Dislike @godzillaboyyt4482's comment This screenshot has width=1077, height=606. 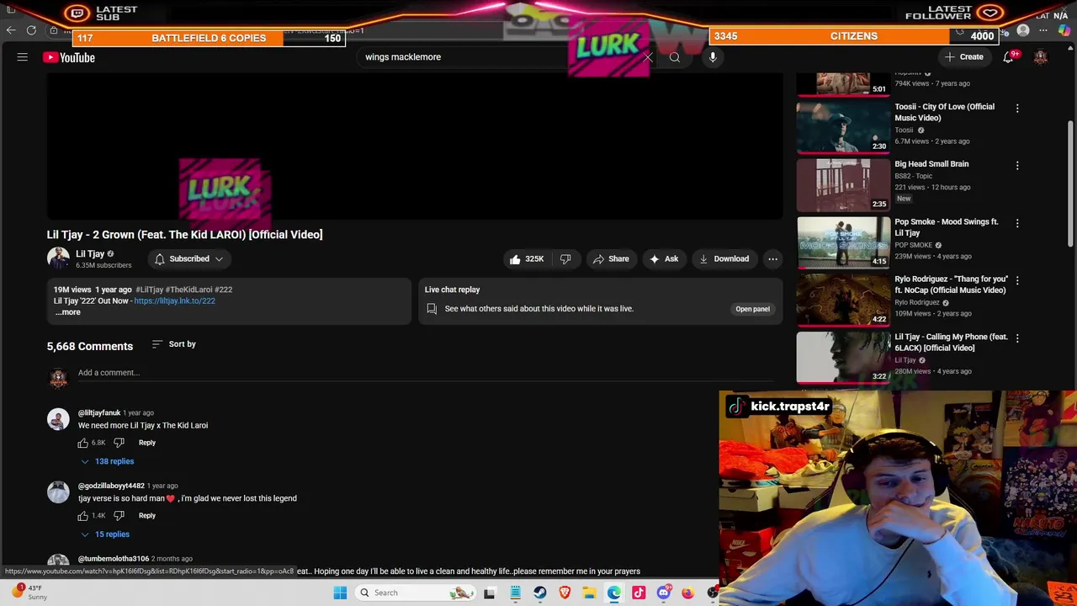point(119,515)
